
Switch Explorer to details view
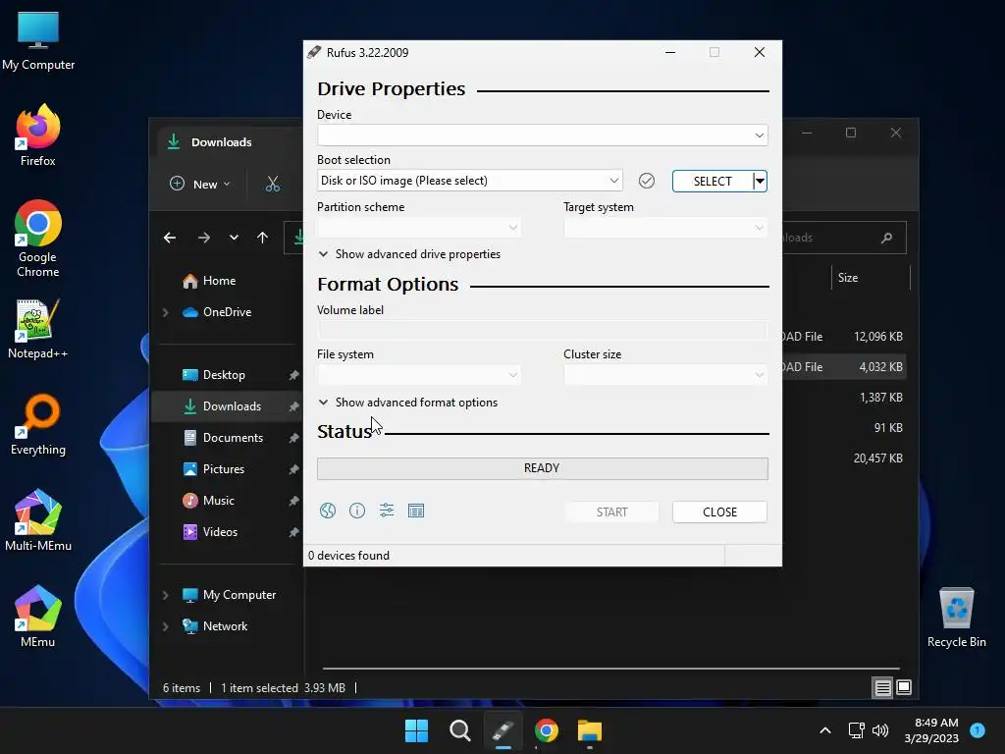(x=882, y=688)
